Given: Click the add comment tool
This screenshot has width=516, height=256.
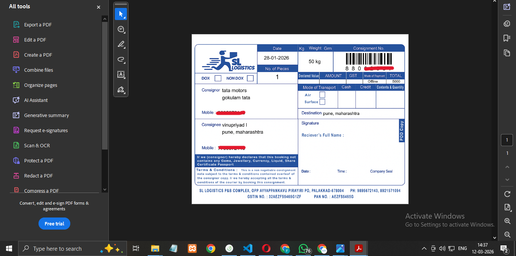Looking at the screenshot, I should coord(121,29).
